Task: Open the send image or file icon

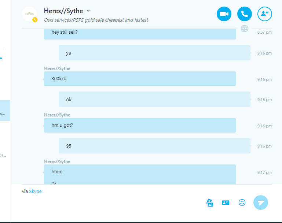Action: (x=210, y=203)
